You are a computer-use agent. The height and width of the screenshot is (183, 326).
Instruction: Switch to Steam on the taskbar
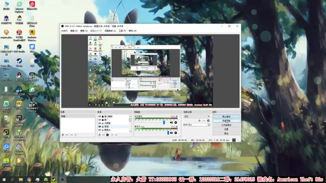54,179
